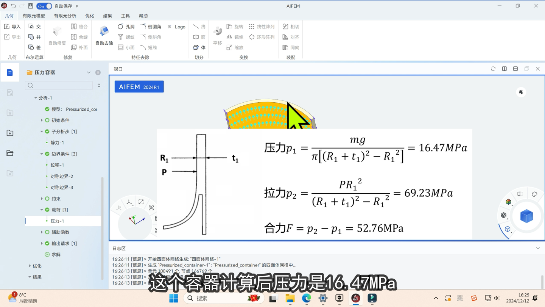Select the 交 boolean intersect tool
The image size is (545, 307).
[34, 27]
